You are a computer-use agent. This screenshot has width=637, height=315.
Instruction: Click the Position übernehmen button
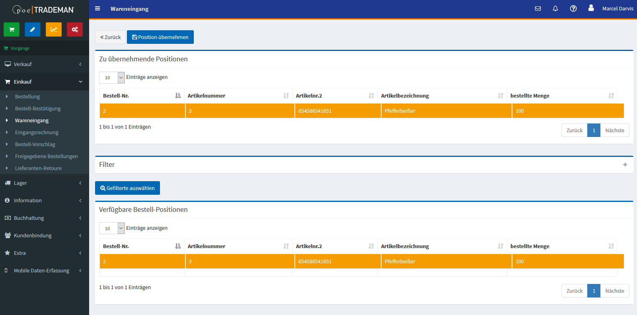click(160, 37)
